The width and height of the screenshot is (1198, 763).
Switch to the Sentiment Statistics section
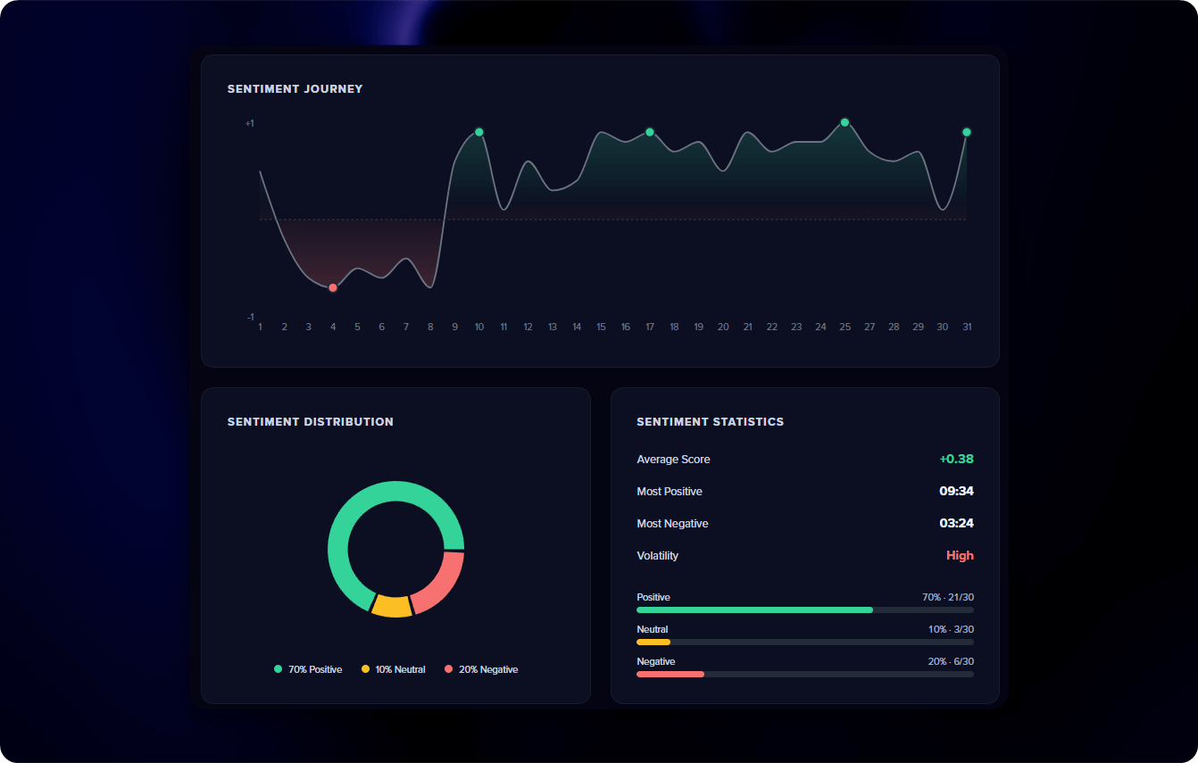(x=710, y=421)
